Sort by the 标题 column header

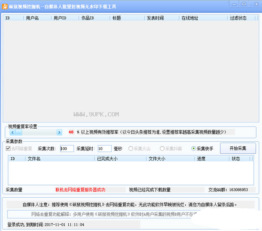pos(127,18)
